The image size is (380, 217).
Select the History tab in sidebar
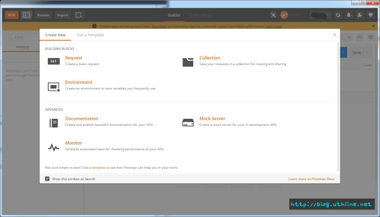tap(22, 47)
